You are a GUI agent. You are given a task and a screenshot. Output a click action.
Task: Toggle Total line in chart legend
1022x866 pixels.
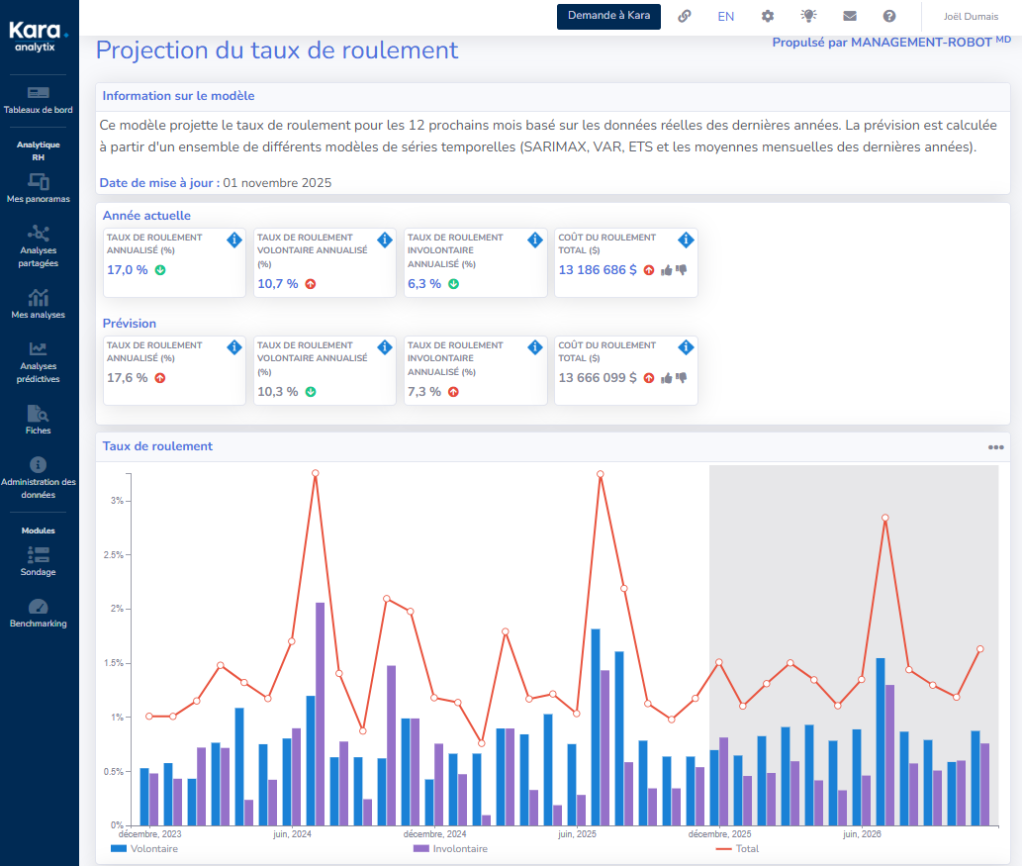click(736, 848)
